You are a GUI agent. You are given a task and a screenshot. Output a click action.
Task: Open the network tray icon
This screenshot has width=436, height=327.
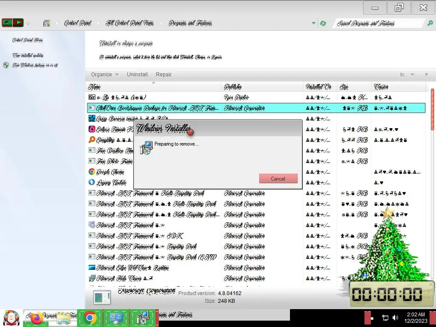coord(385,318)
